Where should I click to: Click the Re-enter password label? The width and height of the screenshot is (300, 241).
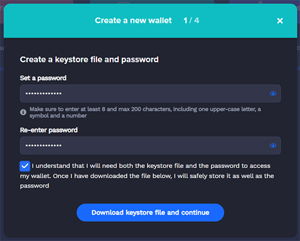pos(49,130)
